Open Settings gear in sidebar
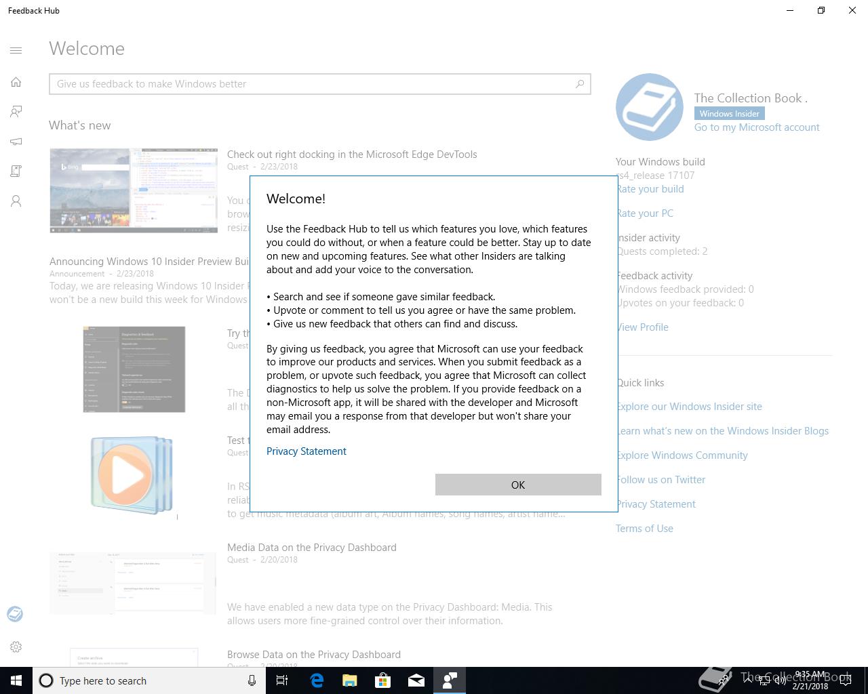Screen dimensions: 868x694 tap(16, 647)
